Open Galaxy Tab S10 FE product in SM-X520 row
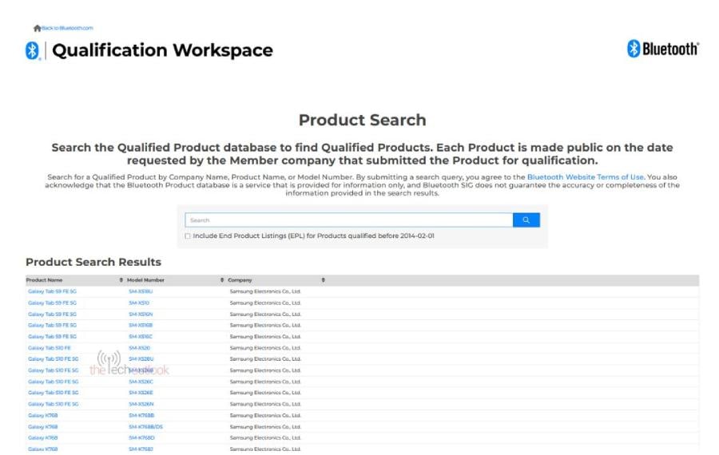The height and width of the screenshot is (455, 719). [x=49, y=348]
